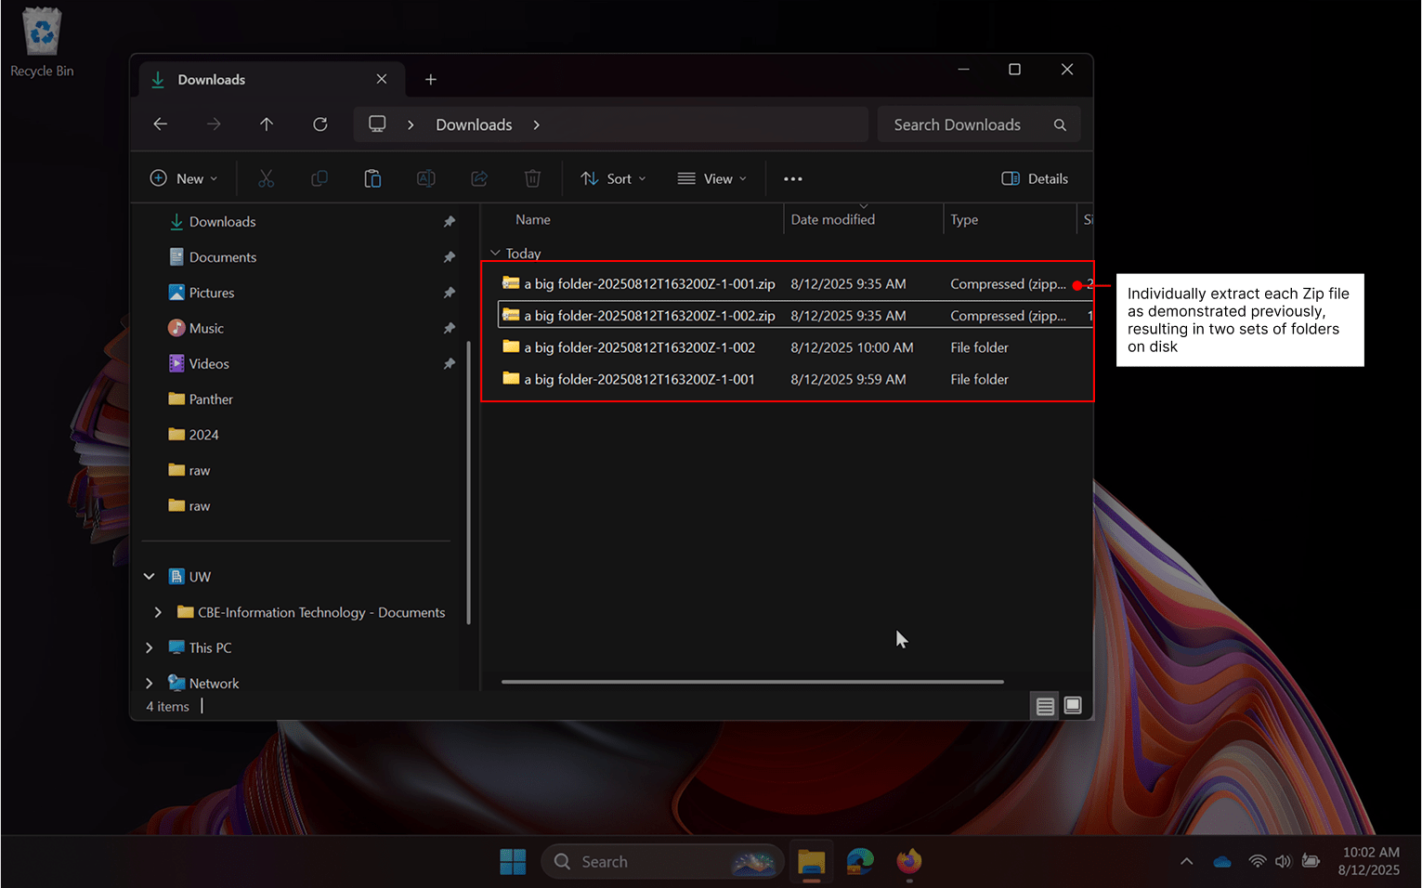Copy the selected items
Viewport: 1422px width, 888px height.
click(320, 177)
